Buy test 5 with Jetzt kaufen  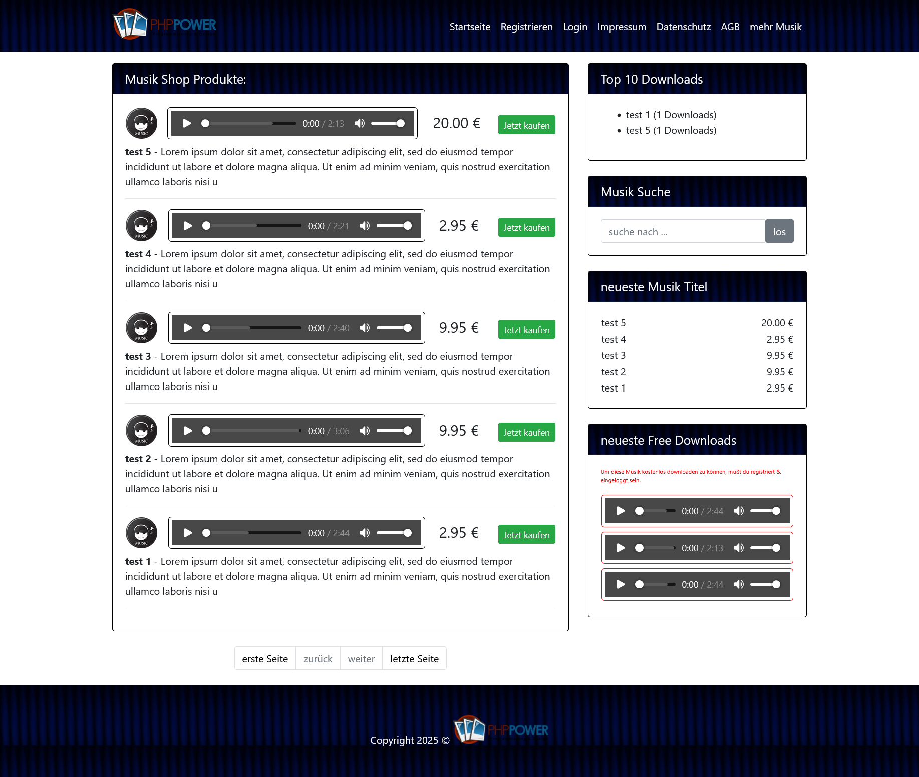(x=526, y=125)
